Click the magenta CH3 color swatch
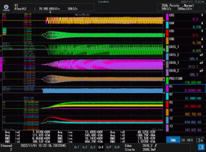This screenshot has width=206, height=152. (x=167, y=17)
